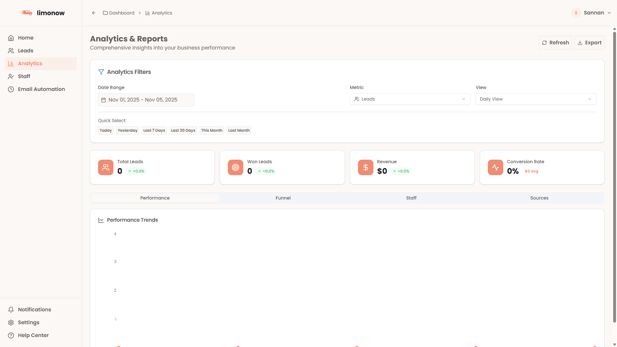This screenshot has width=617, height=347.
Task: Click the limonow logo icon
Action: (x=27, y=13)
